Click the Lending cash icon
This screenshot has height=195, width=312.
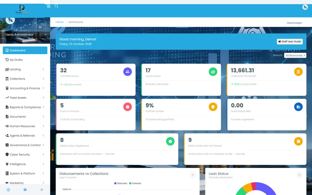coord(7,69)
